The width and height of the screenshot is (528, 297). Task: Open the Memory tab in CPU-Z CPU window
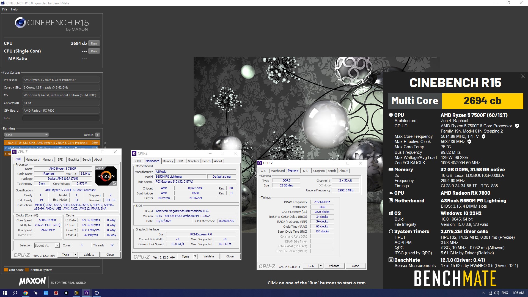click(48, 159)
